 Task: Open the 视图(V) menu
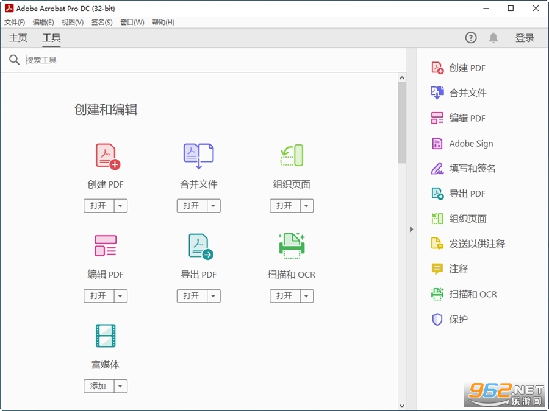[73, 23]
